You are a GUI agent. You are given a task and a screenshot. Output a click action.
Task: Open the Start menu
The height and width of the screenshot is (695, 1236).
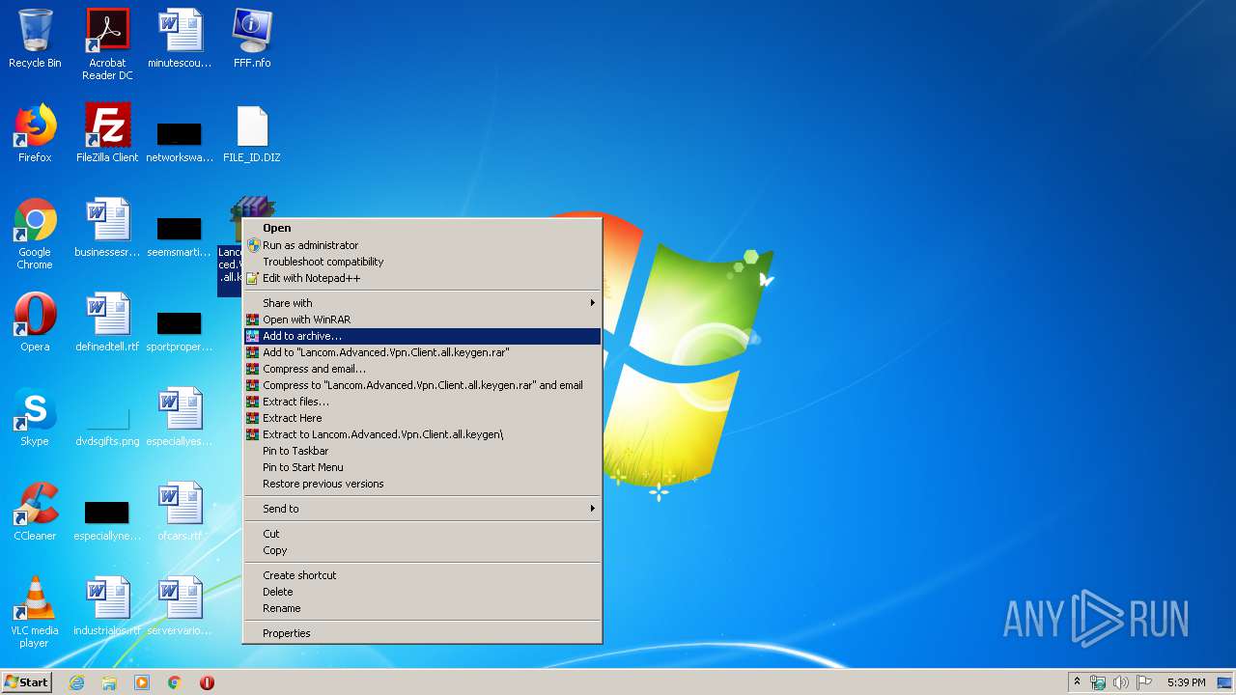point(26,682)
